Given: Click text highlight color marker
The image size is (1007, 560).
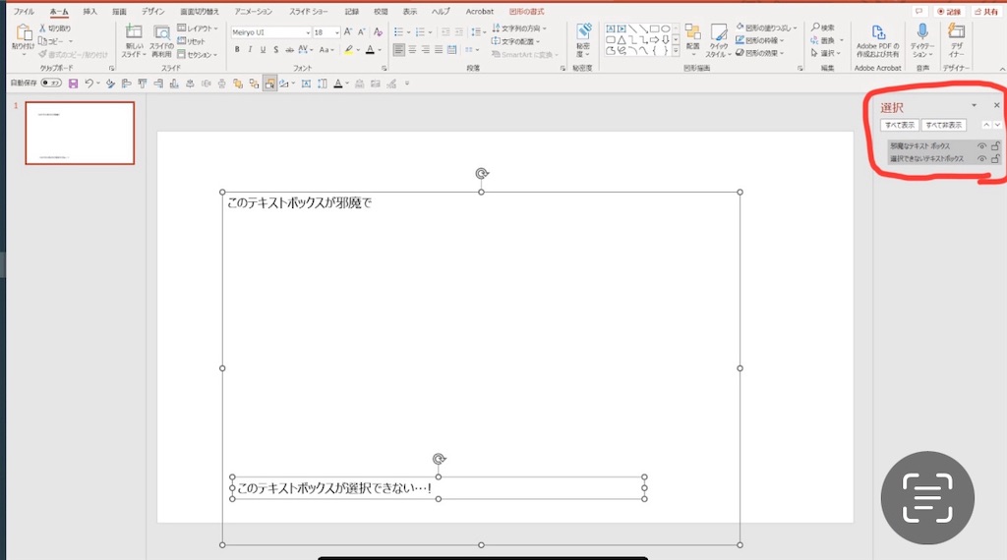Looking at the screenshot, I should [348, 49].
